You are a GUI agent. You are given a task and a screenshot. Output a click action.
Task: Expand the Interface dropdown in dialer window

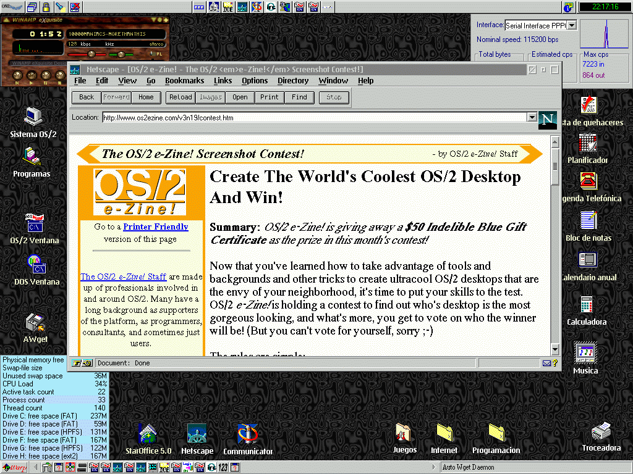(572, 25)
